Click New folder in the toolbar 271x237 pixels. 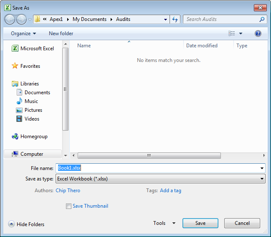(x=61, y=33)
